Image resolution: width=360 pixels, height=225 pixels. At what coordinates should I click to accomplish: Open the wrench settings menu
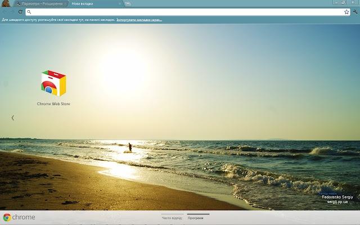[x=355, y=12]
